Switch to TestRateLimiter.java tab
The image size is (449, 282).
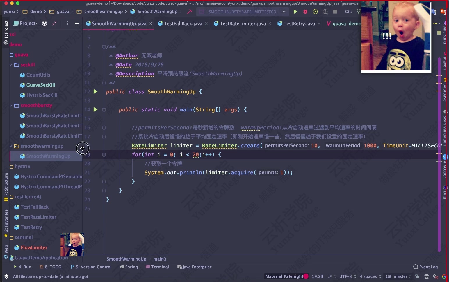(243, 23)
